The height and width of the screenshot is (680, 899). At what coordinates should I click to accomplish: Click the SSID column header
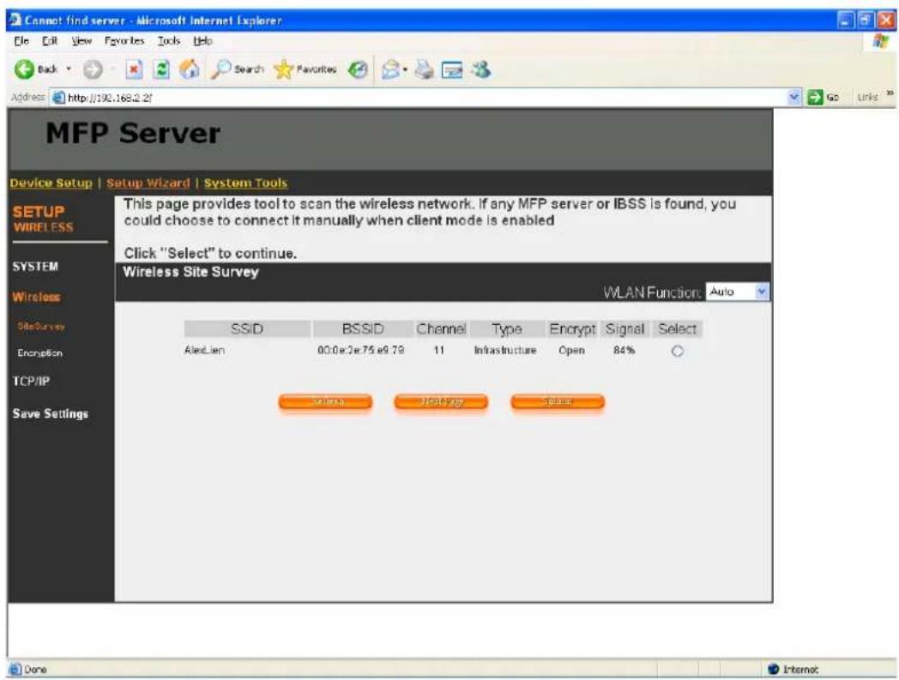(x=247, y=329)
